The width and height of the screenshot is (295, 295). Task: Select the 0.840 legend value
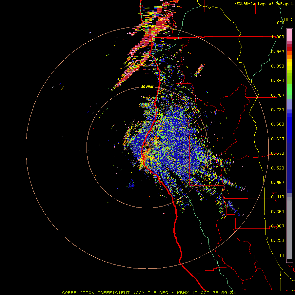pos(278,81)
